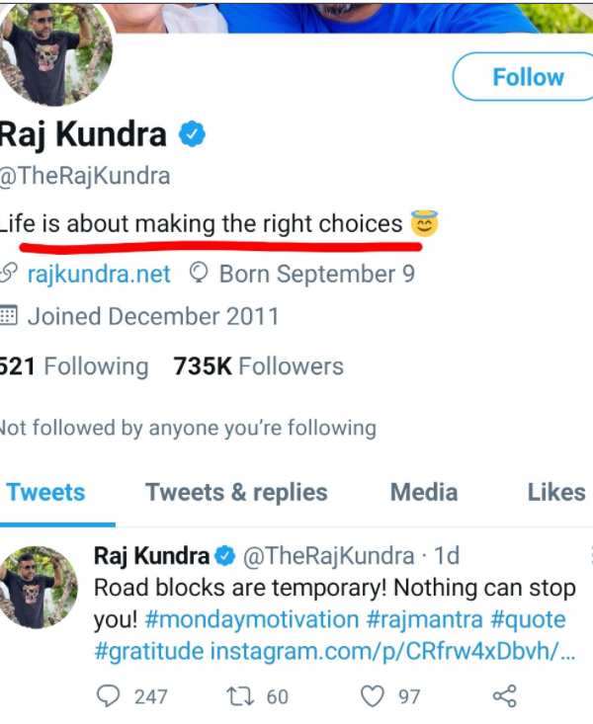Viewport: 593px width, 724px height.
Task: Reply to the Road blocks tweet
Action: coord(109,696)
